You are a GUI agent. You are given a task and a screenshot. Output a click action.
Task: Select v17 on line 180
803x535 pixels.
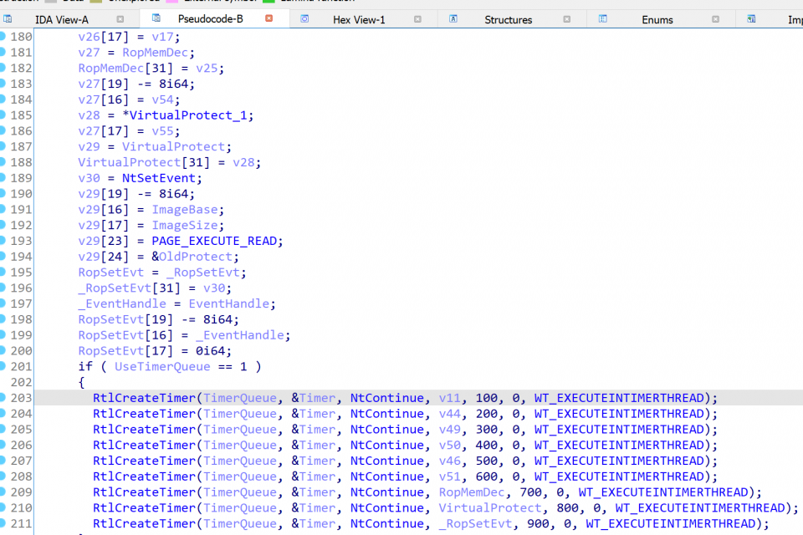click(161, 38)
